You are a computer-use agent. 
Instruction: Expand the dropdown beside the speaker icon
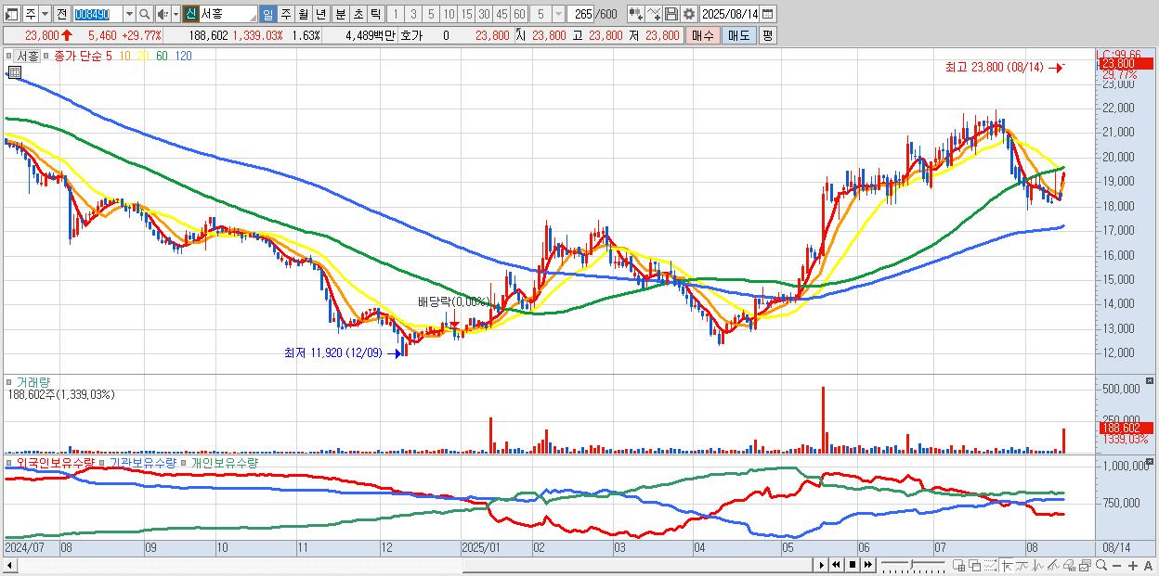coord(176,14)
